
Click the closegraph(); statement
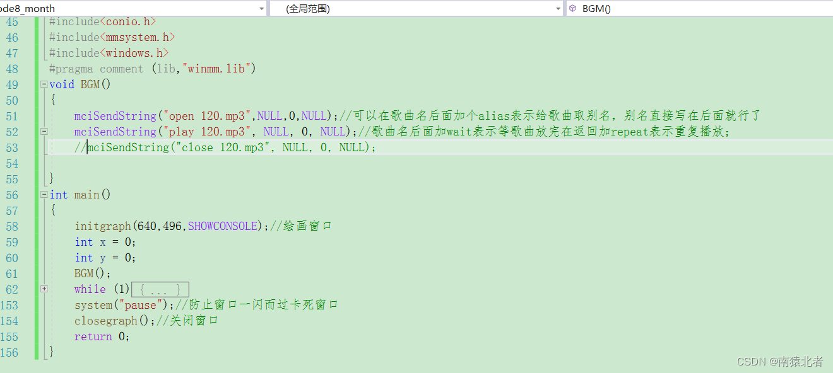[x=115, y=321]
